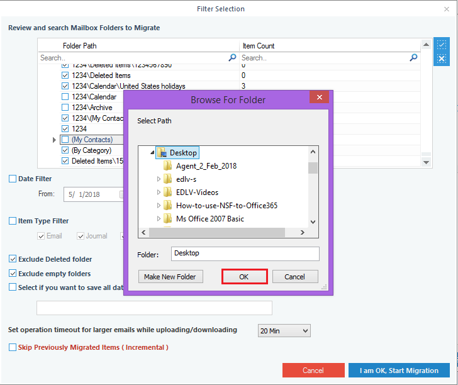This screenshot has height=385, width=458.
Task: Uncheck the (By Category) folder checkbox
Action: click(65, 150)
